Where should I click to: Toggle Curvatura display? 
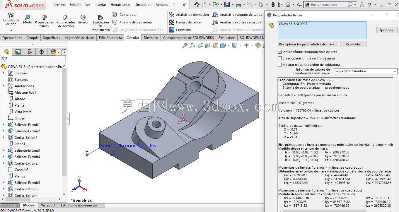coord(180,30)
